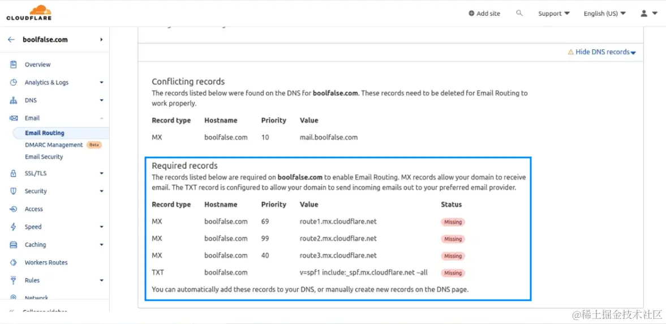The image size is (666, 324).
Task: Click the Add site link
Action: (488, 14)
